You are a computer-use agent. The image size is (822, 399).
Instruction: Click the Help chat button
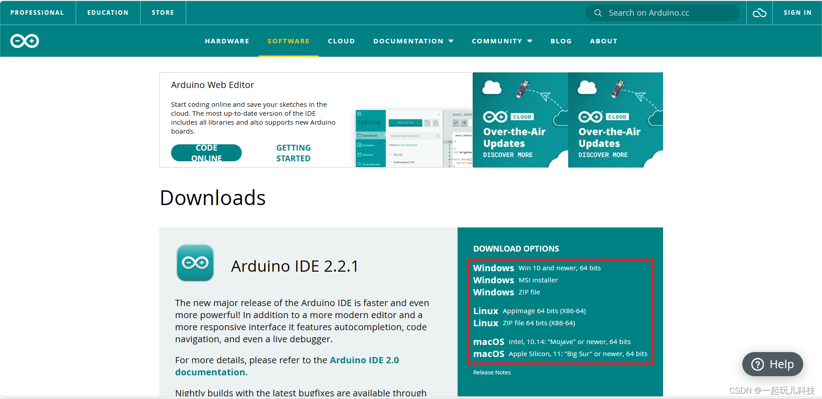click(x=772, y=365)
